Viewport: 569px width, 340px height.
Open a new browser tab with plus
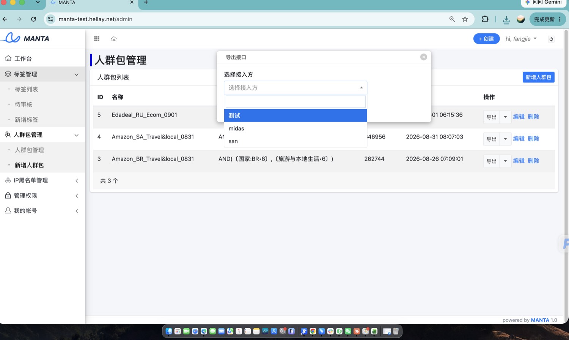point(146,2)
